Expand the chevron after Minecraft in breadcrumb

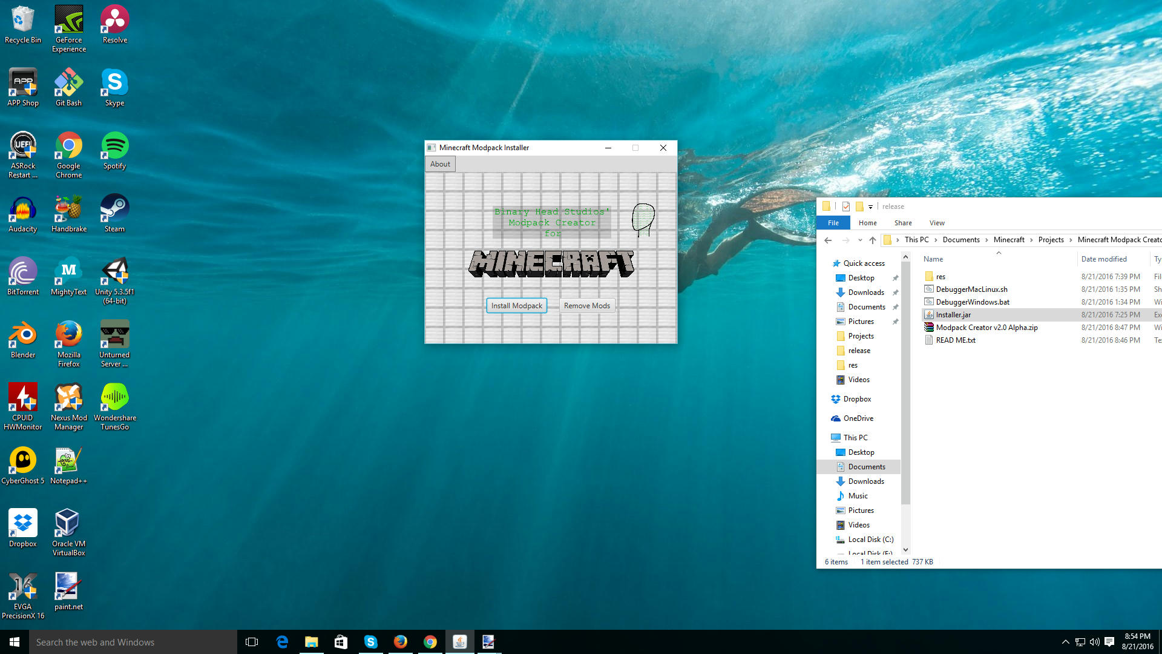(x=1031, y=240)
